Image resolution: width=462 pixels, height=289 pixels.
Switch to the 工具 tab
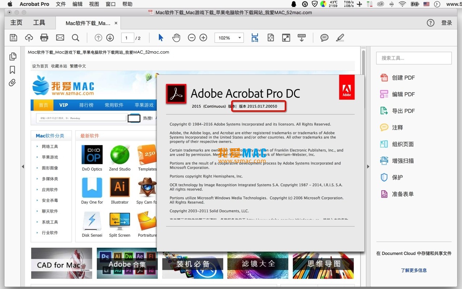39,23
